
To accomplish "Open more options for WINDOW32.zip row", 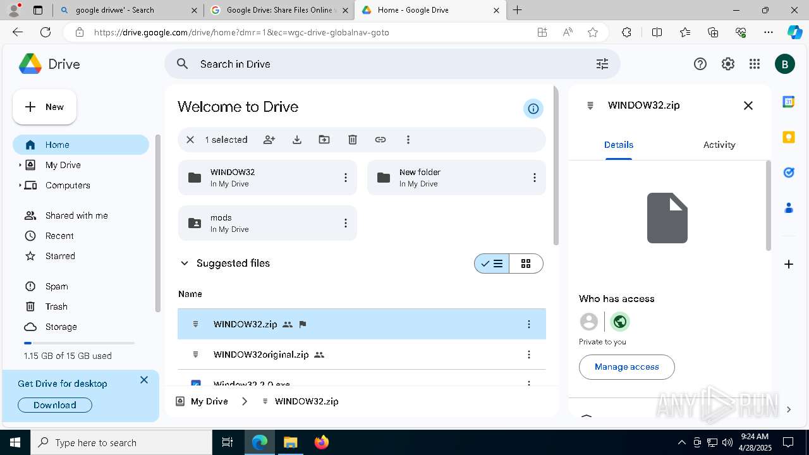I will [x=529, y=324].
